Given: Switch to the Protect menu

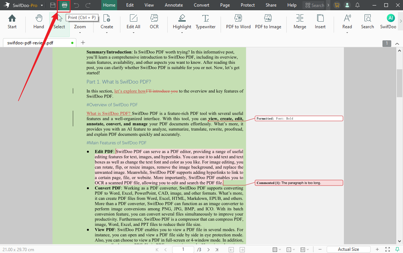Looking at the screenshot, I should point(247,5).
